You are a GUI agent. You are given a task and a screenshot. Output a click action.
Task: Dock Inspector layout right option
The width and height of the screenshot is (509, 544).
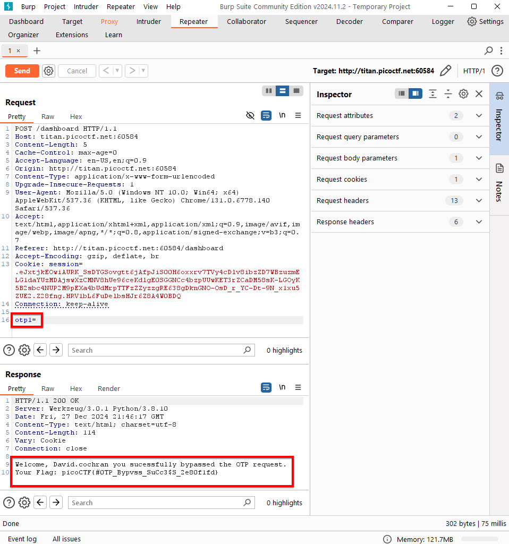[415, 93]
